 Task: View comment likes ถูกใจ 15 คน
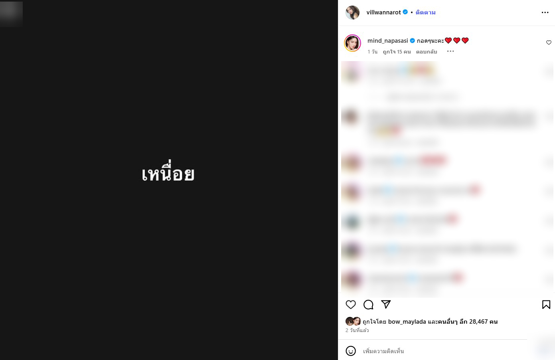click(x=397, y=51)
